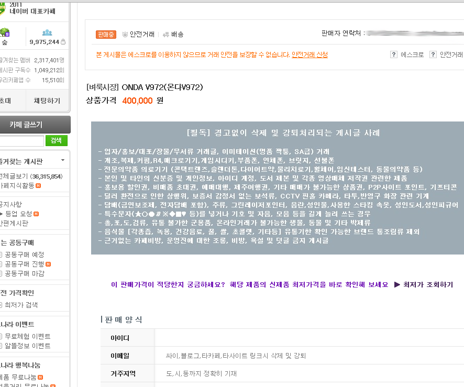
Task: Click the 카페 글쓰기 button
Action: 35,125
